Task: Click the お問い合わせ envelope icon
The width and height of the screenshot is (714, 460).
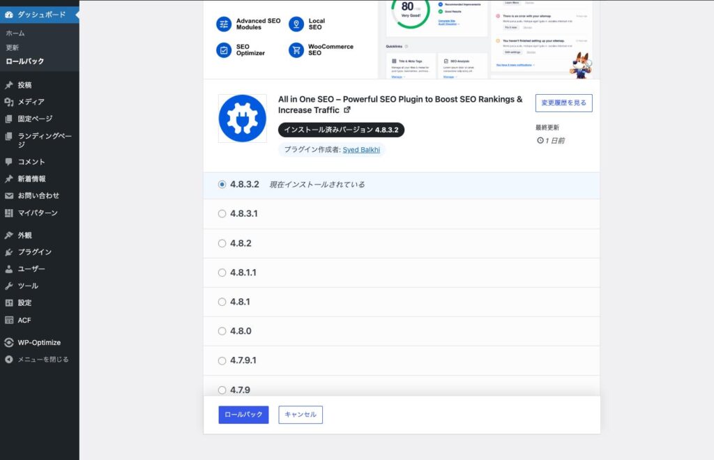Action: click(8, 196)
